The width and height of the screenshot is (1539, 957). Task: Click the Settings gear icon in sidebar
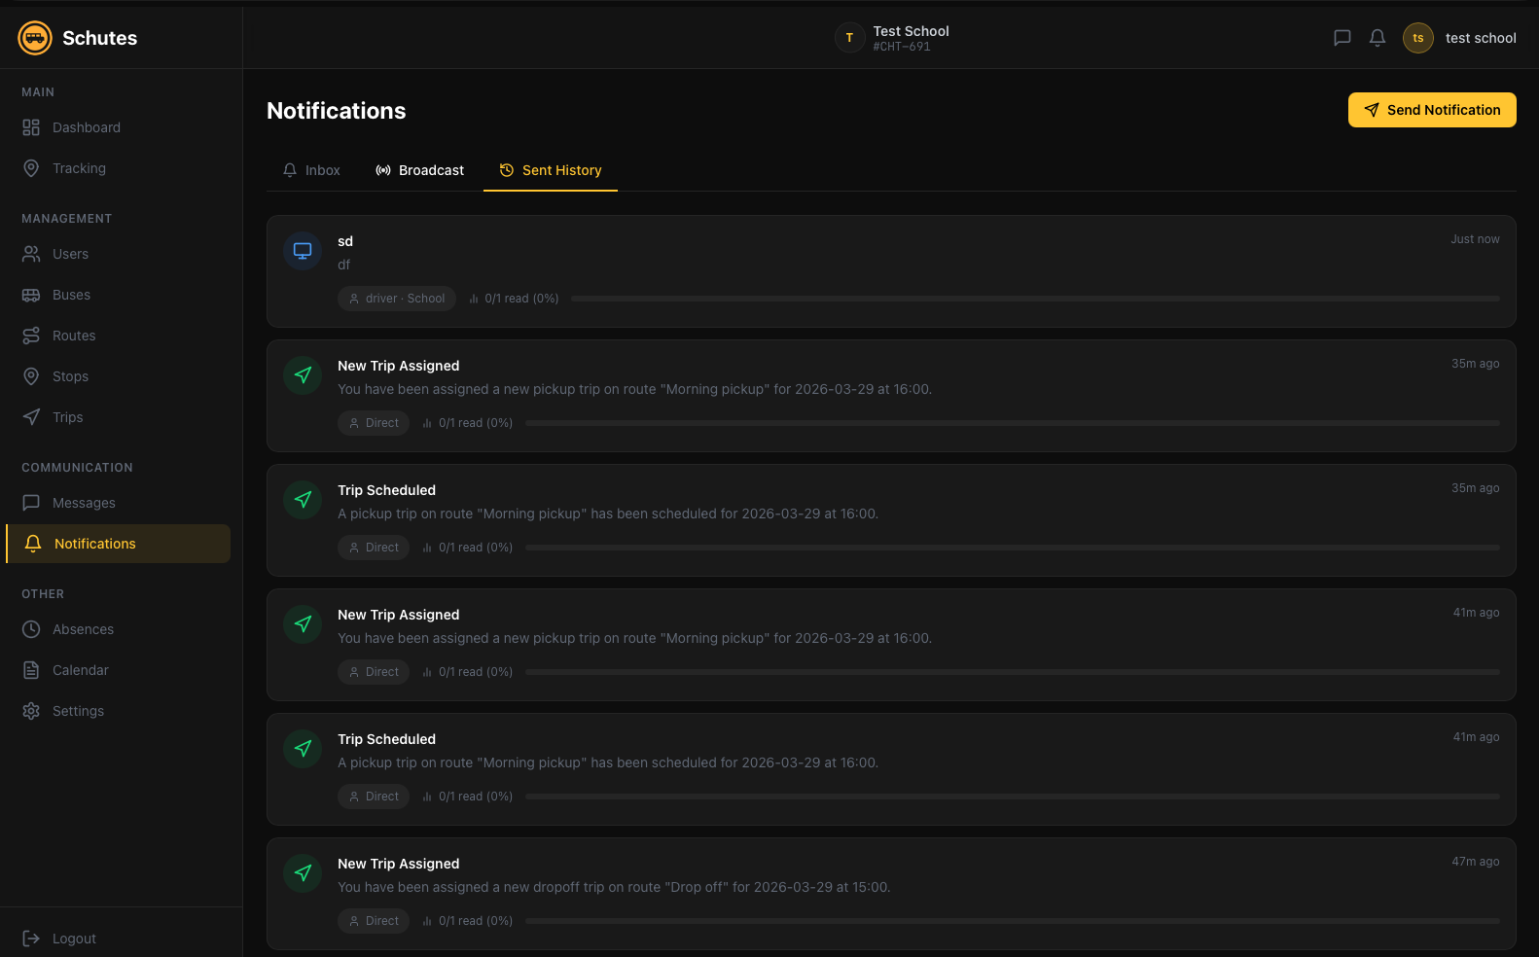click(x=31, y=711)
